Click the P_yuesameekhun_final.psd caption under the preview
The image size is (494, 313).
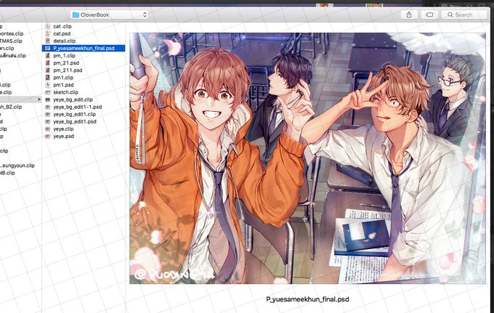(307, 299)
